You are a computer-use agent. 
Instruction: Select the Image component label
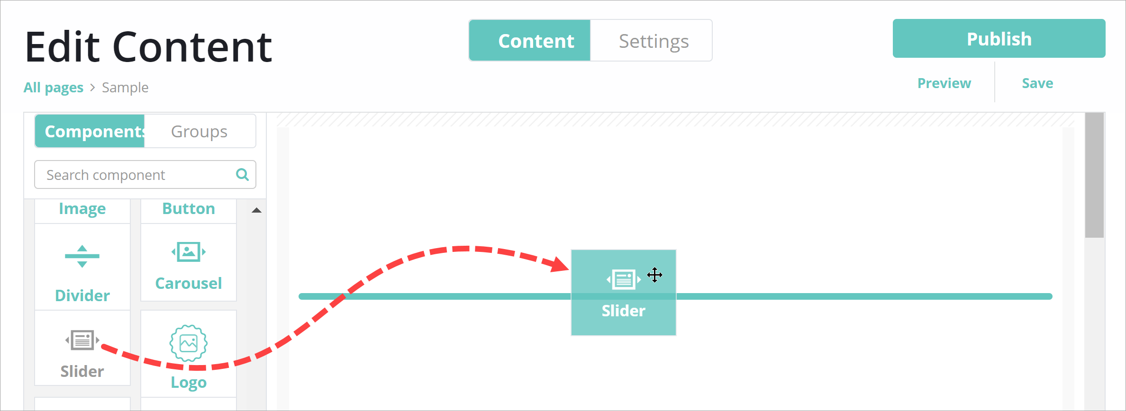pyautogui.click(x=82, y=209)
